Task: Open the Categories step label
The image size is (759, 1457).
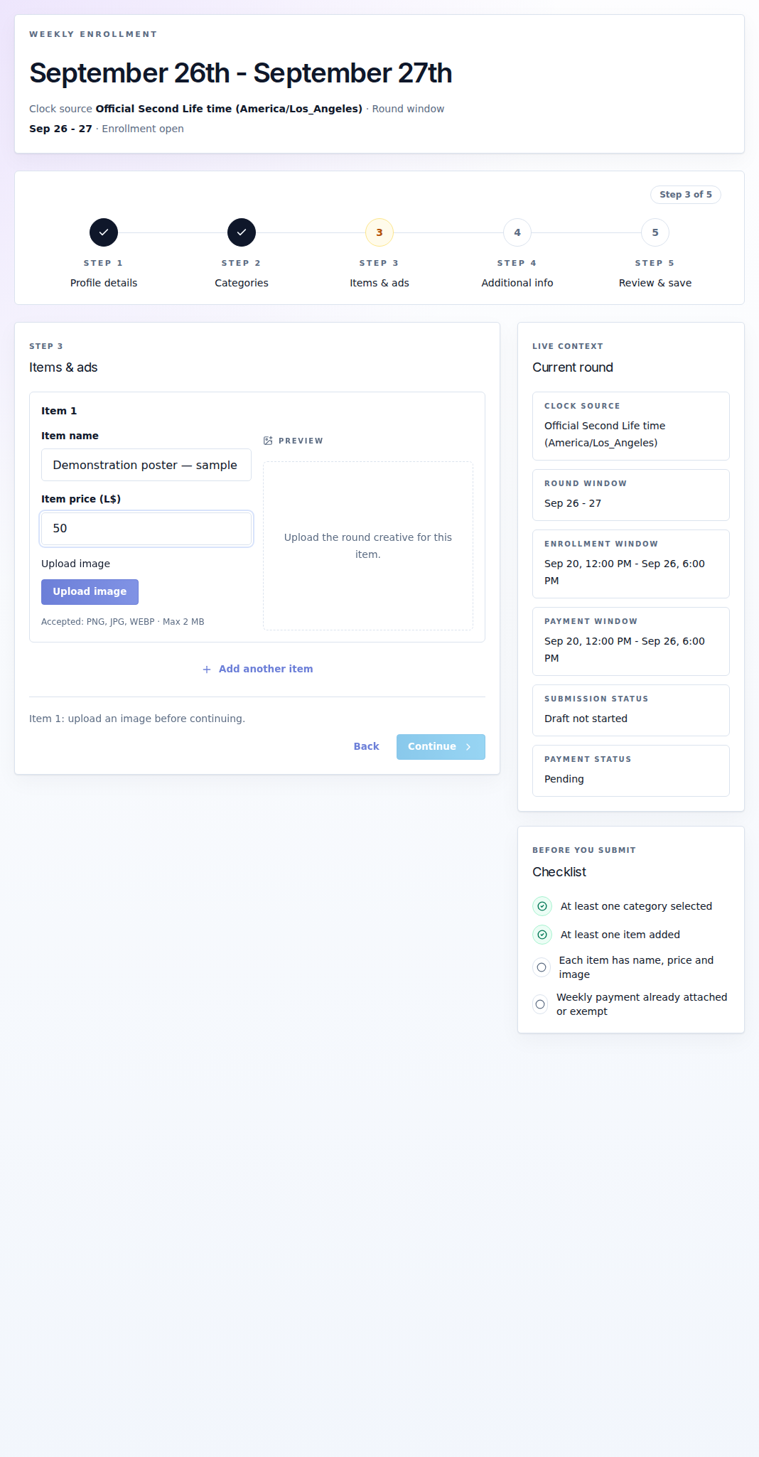Action: coord(242,283)
